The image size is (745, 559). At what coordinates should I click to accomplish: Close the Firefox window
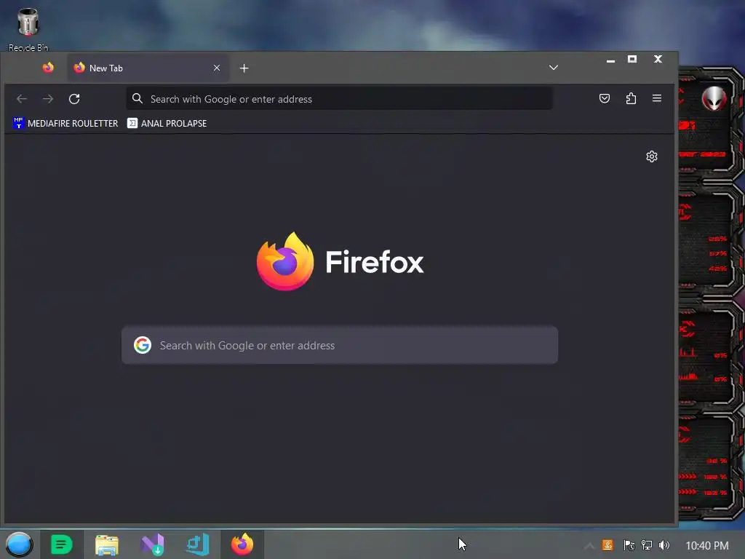pos(658,60)
